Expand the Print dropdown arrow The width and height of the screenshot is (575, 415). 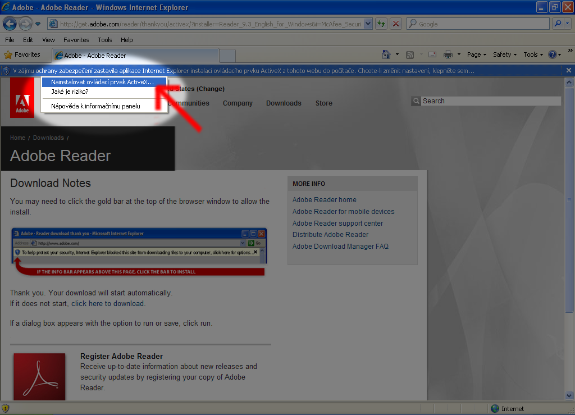click(459, 54)
